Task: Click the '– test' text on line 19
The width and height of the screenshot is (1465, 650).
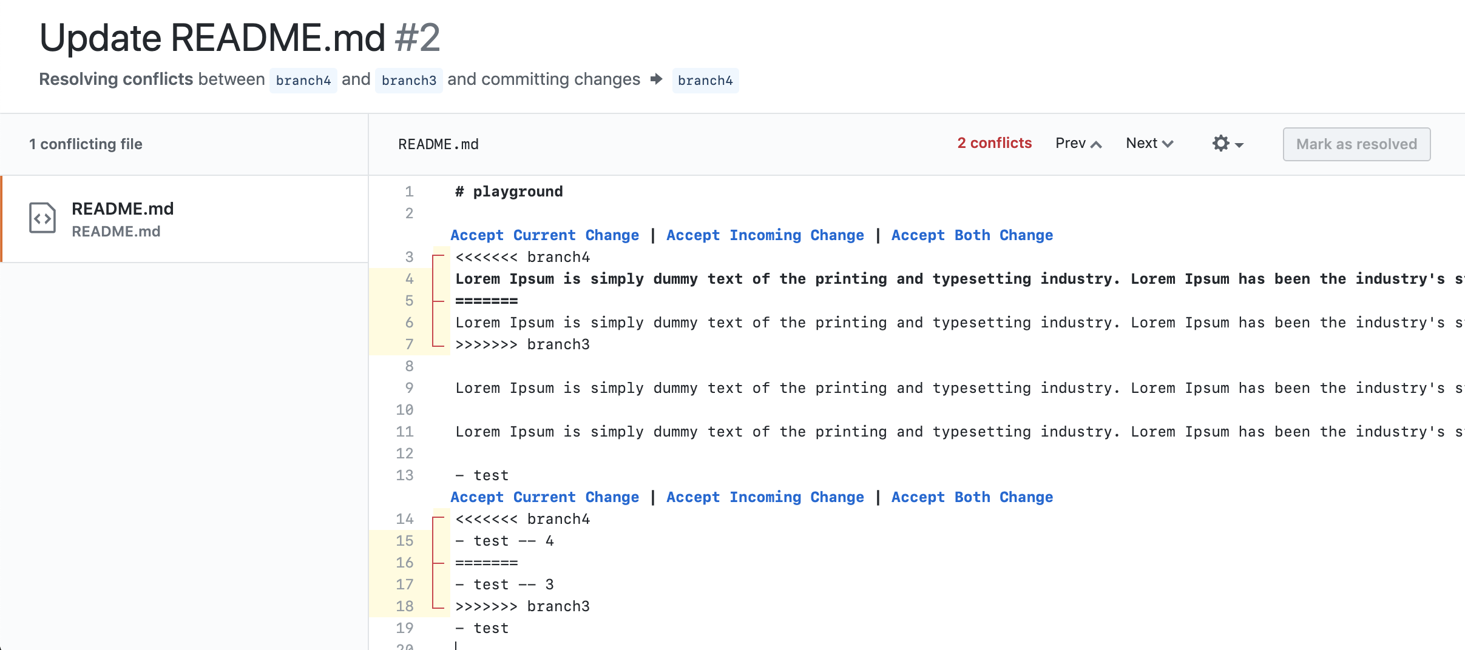Action: point(482,628)
